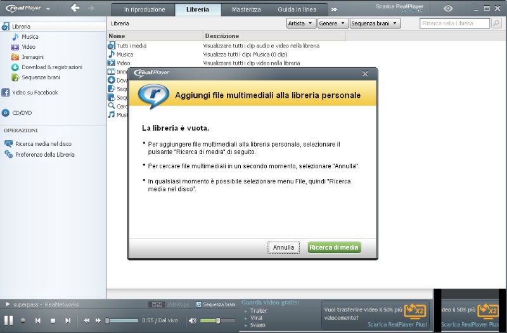Viewport: 507px width, 333px height.
Task: Expand the Artista dropdown
Action: pos(301,23)
